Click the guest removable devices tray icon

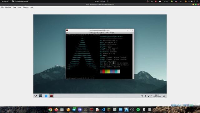[145, 96]
